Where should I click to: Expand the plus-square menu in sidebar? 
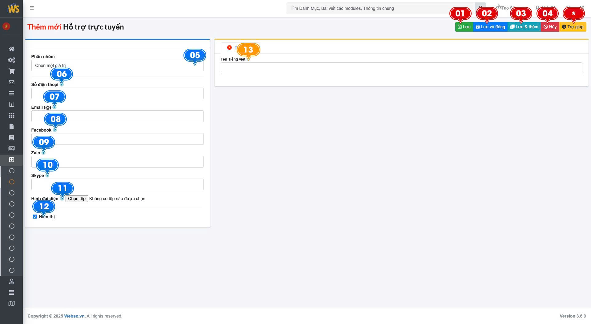11,160
